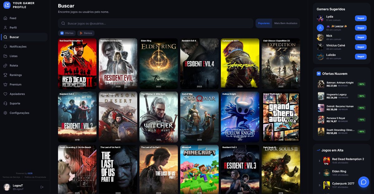Viewport: 374px width, 194px height.
Task: Follow Luiizão with the Seguir button
Action: (x=361, y=56)
